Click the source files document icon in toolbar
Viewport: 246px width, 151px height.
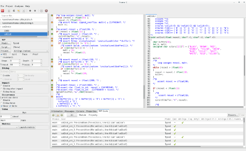(x=9, y=11)
